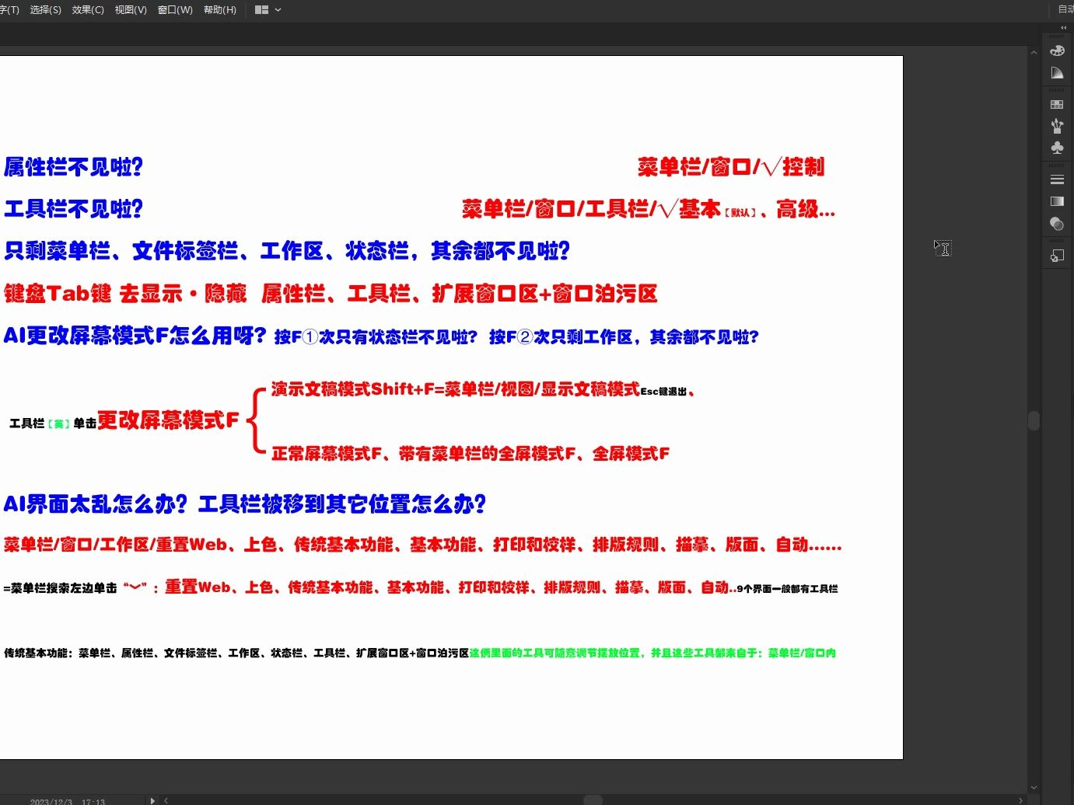
Task: Click the text 按F①次只有状态栏不见啦?
Action: pos(376,337)
